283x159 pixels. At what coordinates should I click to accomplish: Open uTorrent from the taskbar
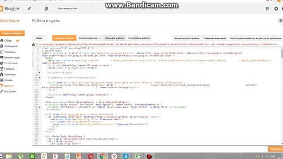[21, 156]
